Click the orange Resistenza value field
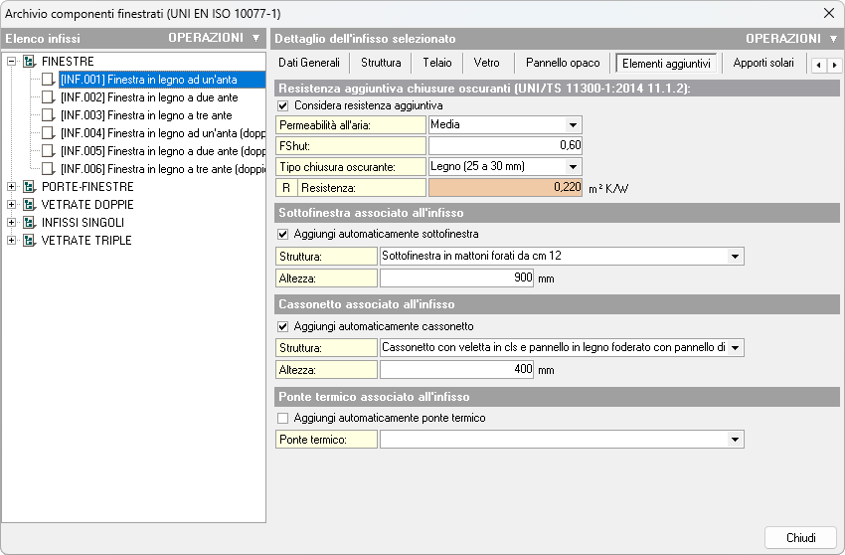 click(505, 187)
